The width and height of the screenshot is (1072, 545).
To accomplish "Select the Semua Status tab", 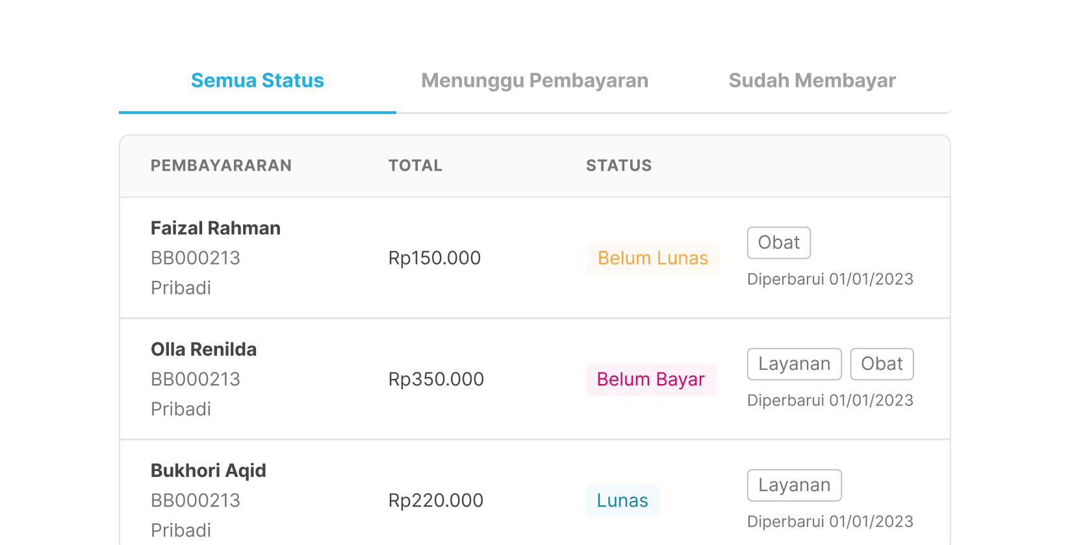I will (257, 80).
